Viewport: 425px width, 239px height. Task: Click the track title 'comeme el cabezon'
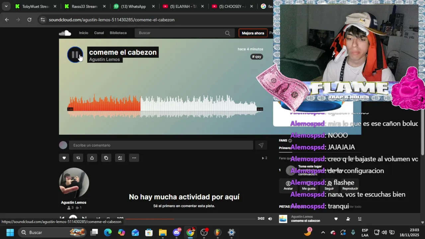tap(123, 52)
